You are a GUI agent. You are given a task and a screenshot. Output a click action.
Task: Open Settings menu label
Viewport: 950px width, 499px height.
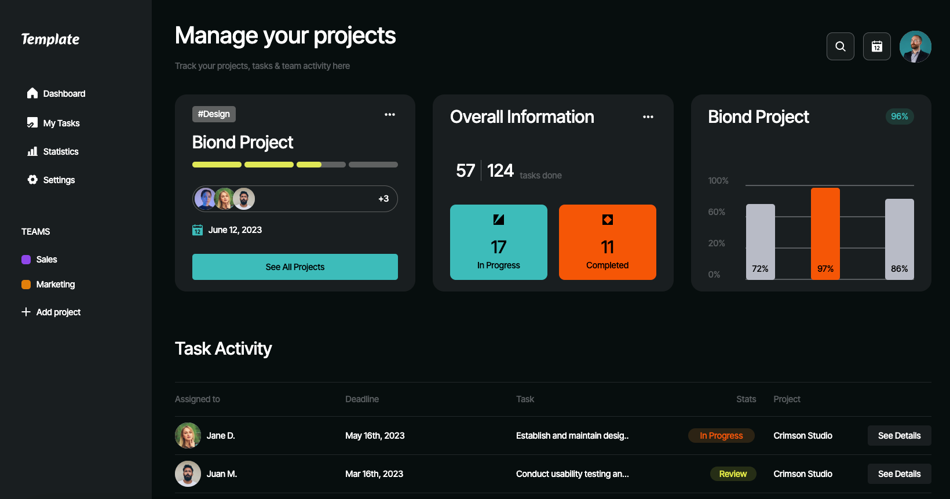point(59,180)
